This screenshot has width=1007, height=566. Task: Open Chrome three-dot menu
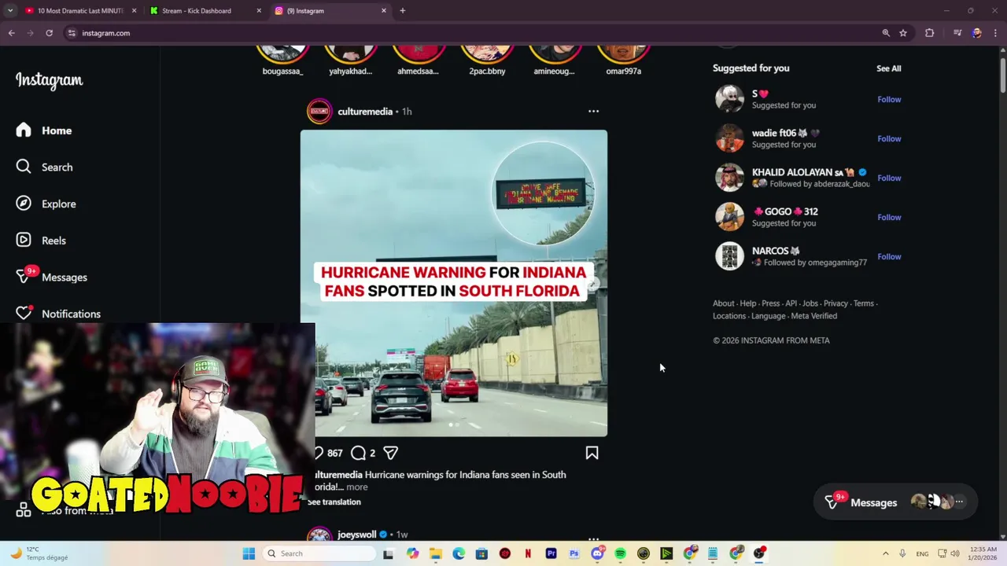996,33
